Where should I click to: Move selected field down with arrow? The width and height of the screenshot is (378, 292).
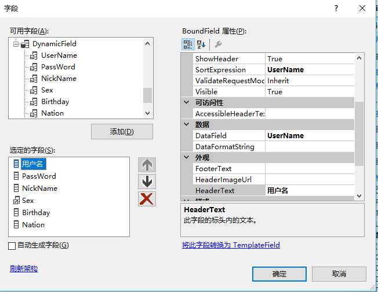click(x=147, y=182)
